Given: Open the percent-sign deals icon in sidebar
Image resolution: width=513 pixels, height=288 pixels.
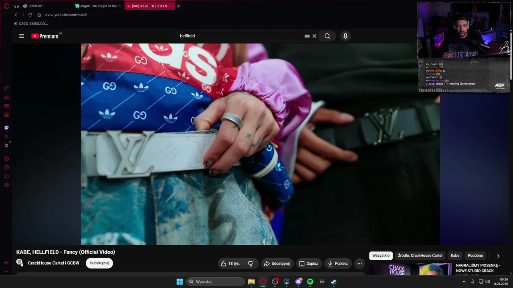Looking at the screenshot, I should click(x=6, y=137).
